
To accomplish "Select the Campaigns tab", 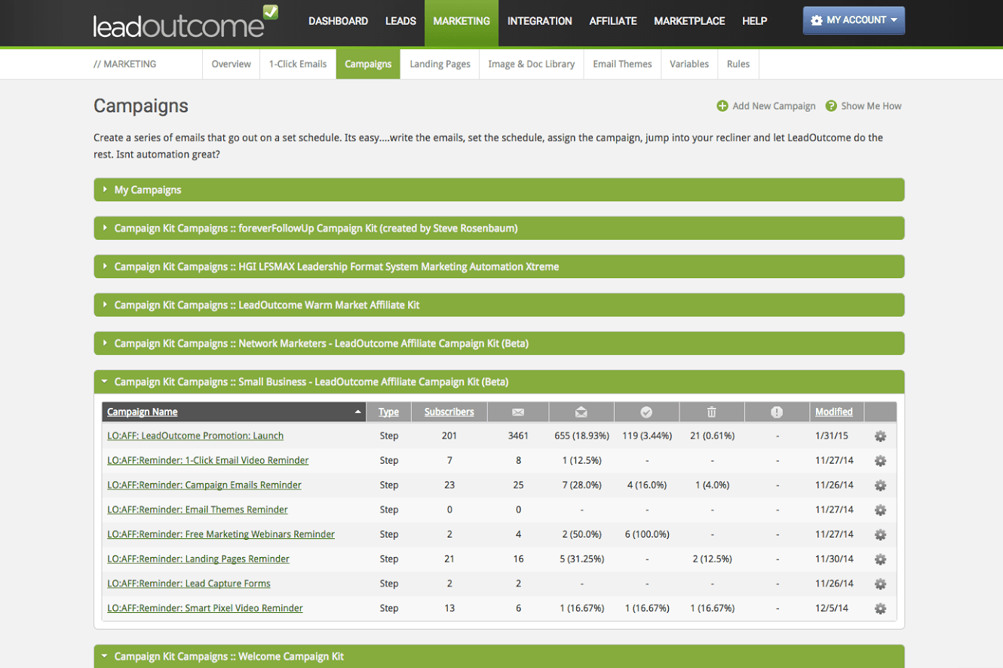I will [x=368, y=64].
